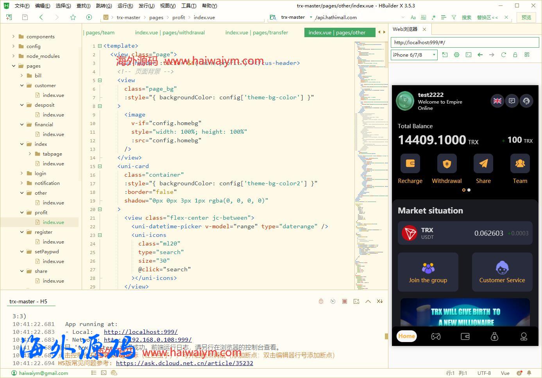Open the http://localhost:999/ link in console
The image size is (542, 378).
(141, 331)
